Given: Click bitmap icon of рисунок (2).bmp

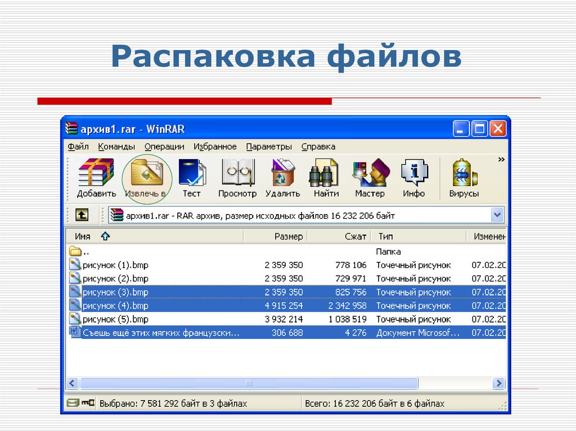Looking at the screenshot, I should coord(75,278).
